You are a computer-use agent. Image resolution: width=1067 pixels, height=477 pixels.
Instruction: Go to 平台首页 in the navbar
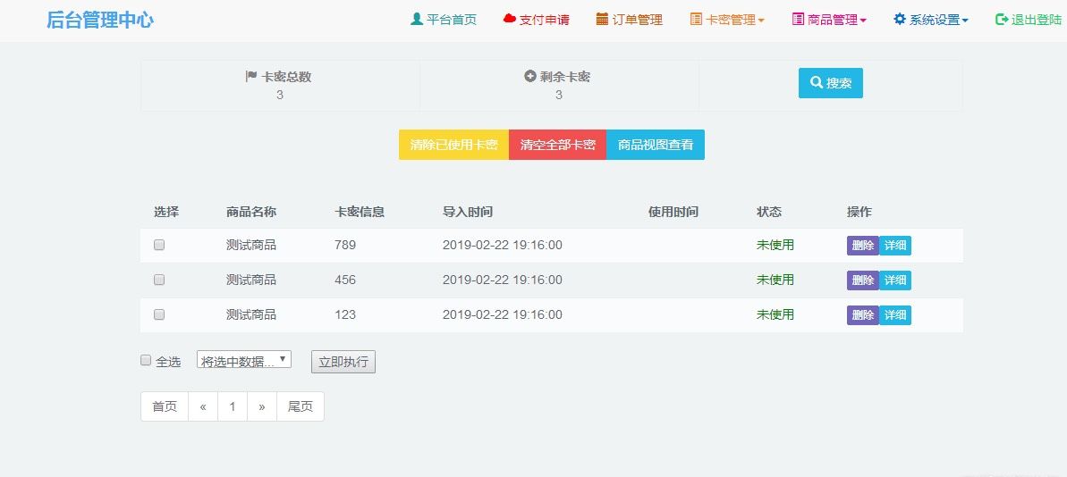[444, 20]
